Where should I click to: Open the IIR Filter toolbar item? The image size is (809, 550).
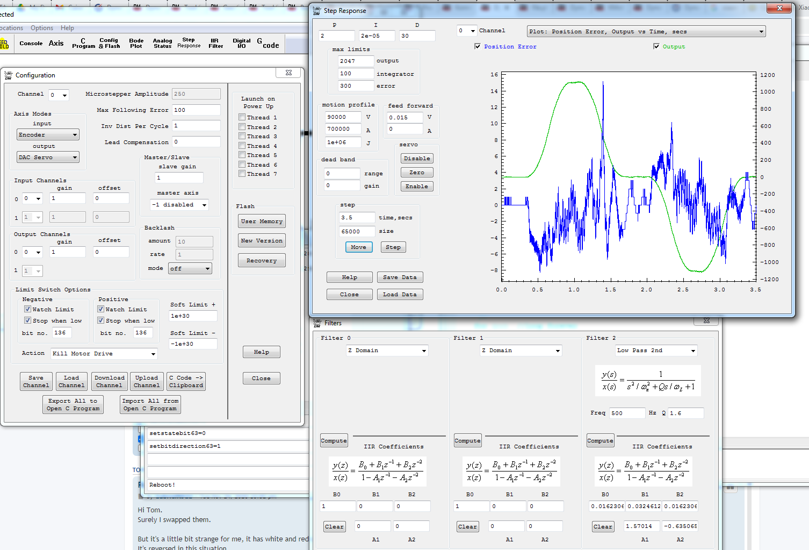[215, 44]
